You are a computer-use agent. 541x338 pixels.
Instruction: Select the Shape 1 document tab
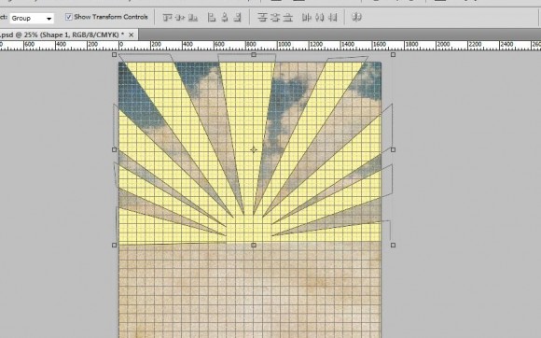[x=62, y=35]
